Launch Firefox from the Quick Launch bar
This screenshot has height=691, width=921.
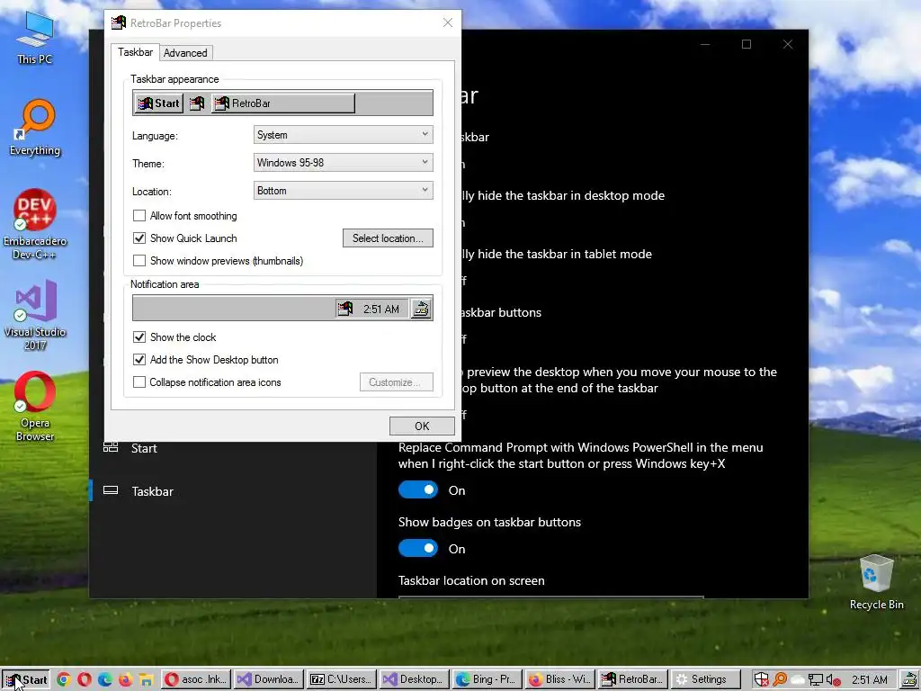(x=126, y=680)
